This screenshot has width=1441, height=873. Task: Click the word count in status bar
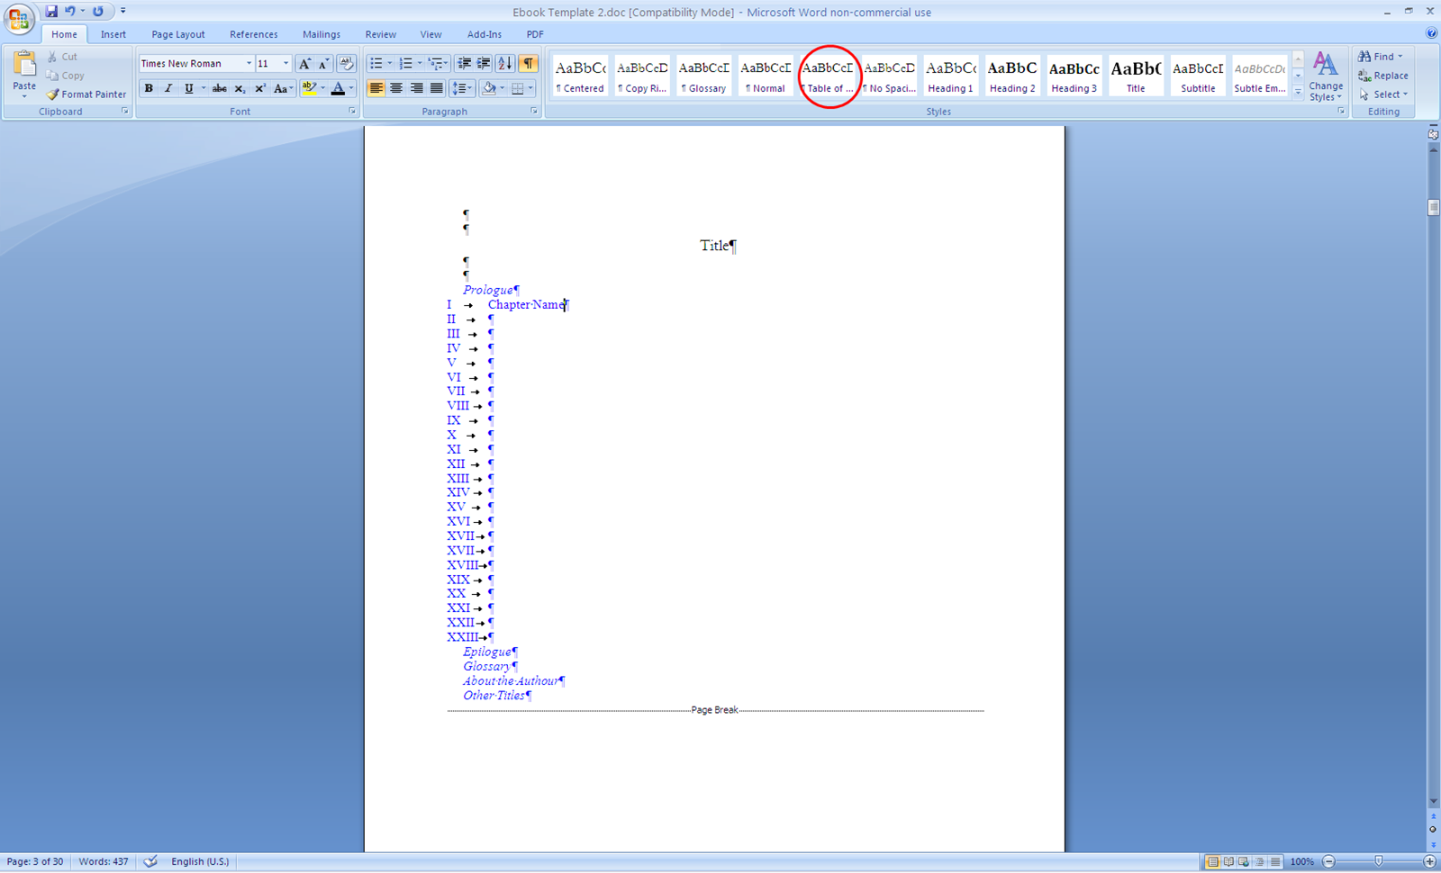coord(103,861)
